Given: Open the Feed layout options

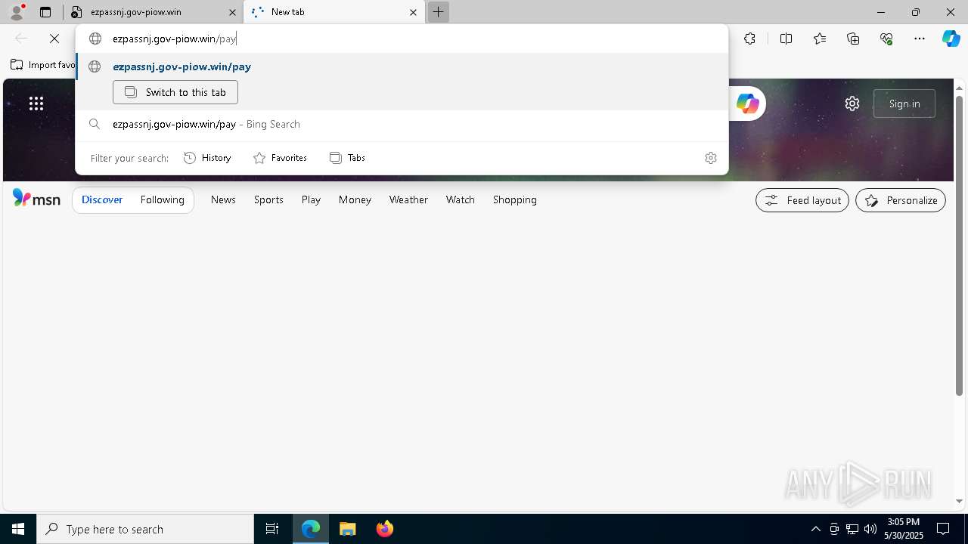Looking at the screenshot, I should tap(802, 200).
